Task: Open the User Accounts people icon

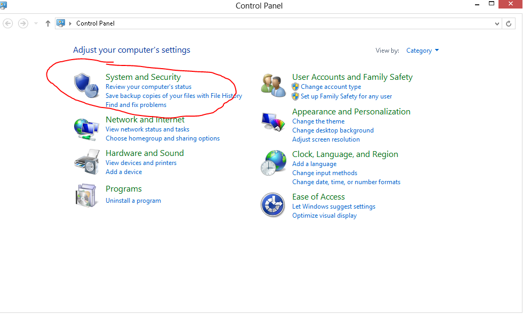Action: point(273,86)
